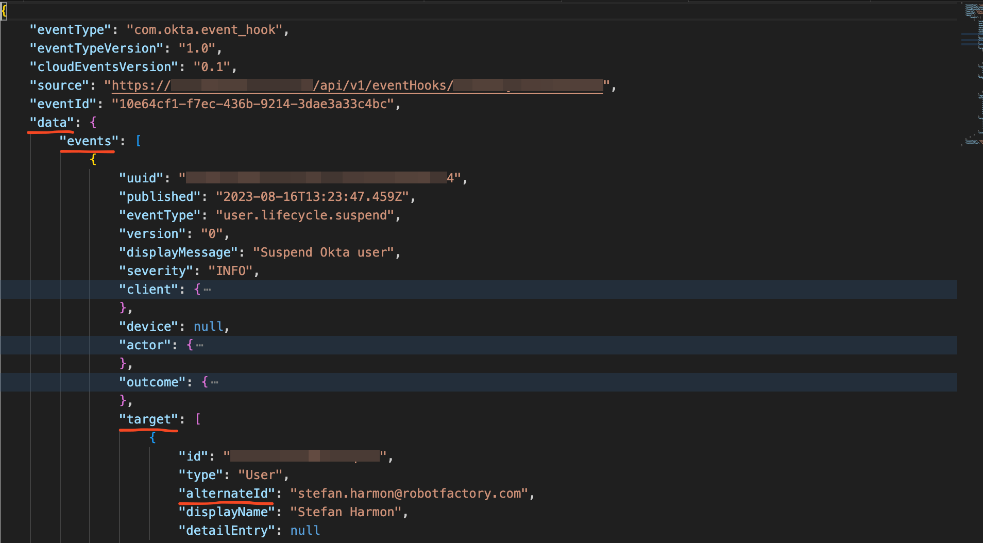Screen dimensions: 983x543
Task: Click the blue opening brace below "target"
Action: (x=152, y=438)
